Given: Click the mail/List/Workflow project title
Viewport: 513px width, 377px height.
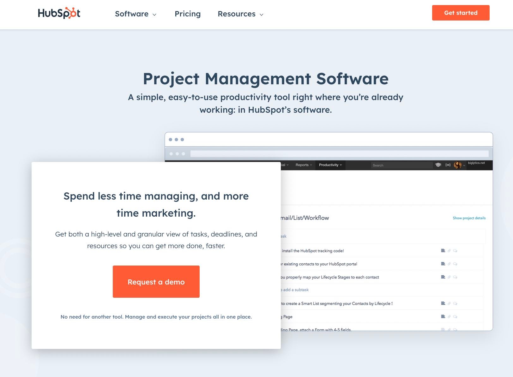Looking at the screenshot, I should pos(305,218).
